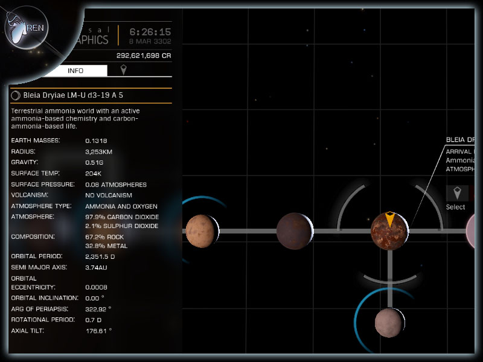Click the planet ring icon beside Bleia Dryiae name
This screenshot has width=483, height=362.
pos(16,95)
